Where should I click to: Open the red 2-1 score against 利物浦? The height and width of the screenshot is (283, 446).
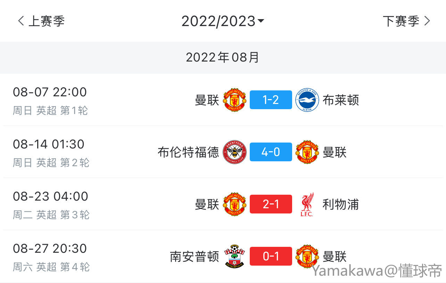point(271,204)
